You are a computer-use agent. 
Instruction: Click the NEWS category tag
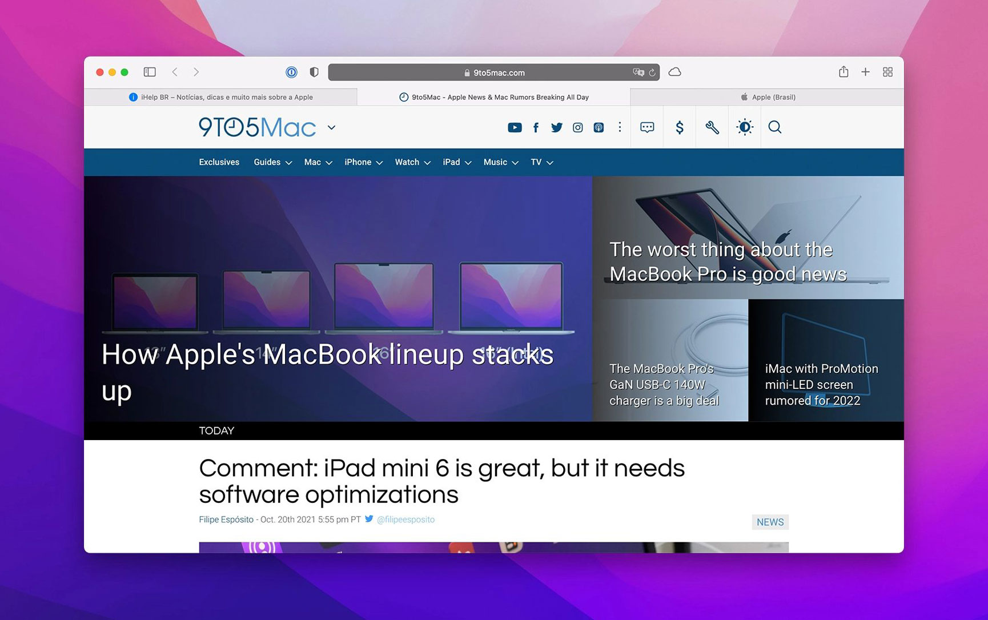[x=770, y=522]
